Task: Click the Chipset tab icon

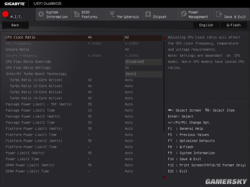Action: 148,14
